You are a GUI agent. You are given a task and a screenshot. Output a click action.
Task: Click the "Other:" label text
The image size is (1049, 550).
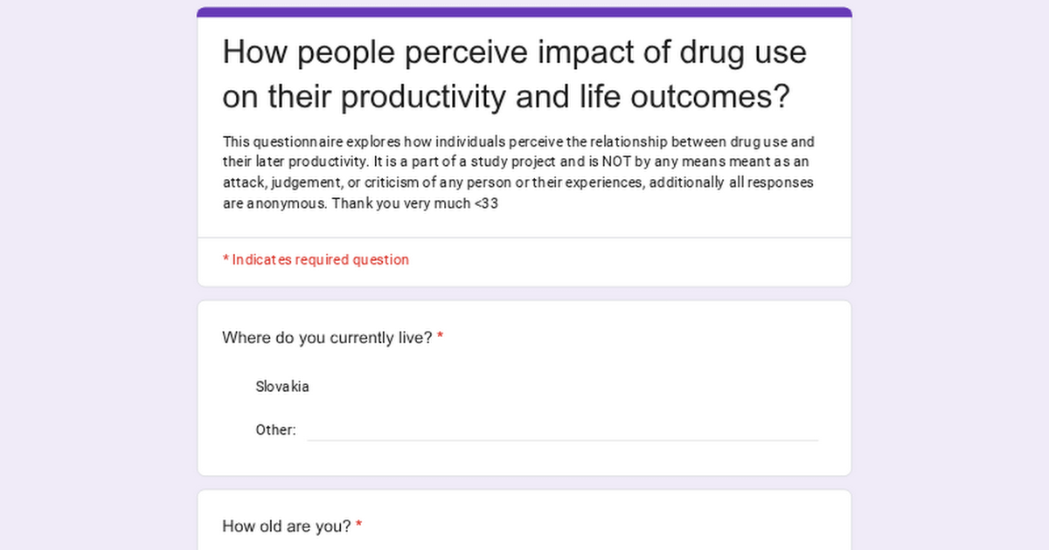[x=276, y=430]
